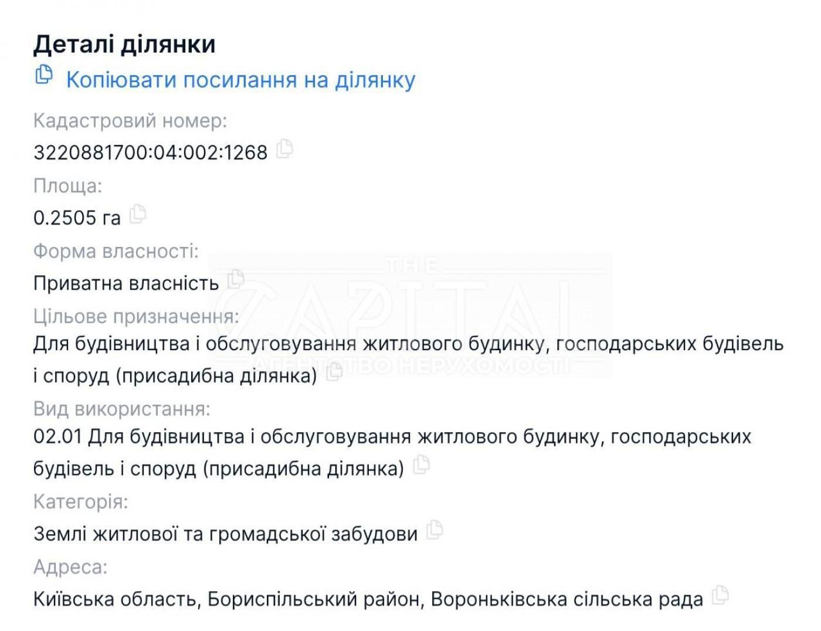The width and height of the screenshot is (821, 631).
Task: Copy the 'Землі житлової та громадської забудови' category
Action: click(x=434, y=530)
